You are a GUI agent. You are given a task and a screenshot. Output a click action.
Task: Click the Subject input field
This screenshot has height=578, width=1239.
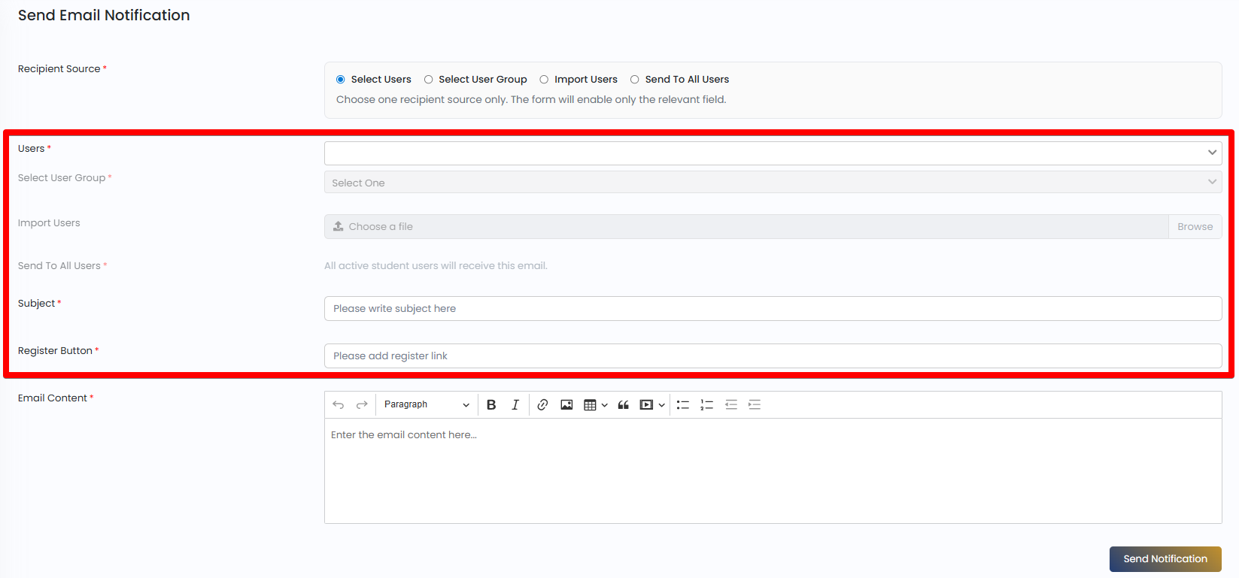(773, 308)
